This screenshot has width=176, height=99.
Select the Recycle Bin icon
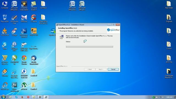click(5, 18)
